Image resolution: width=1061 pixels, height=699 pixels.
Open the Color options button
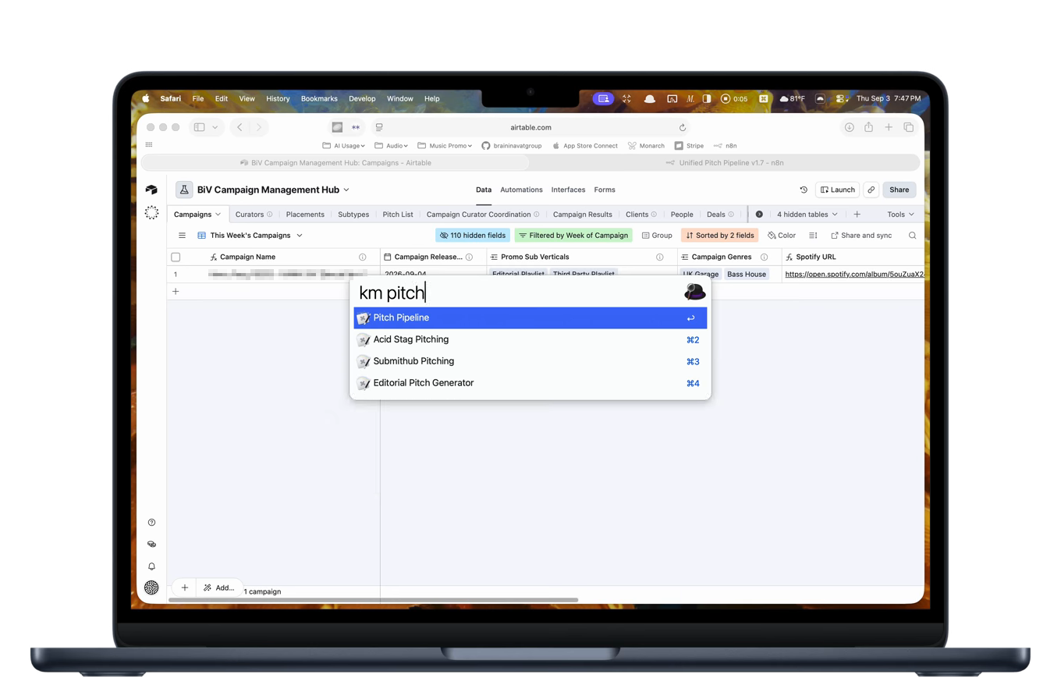click(781, 236)
